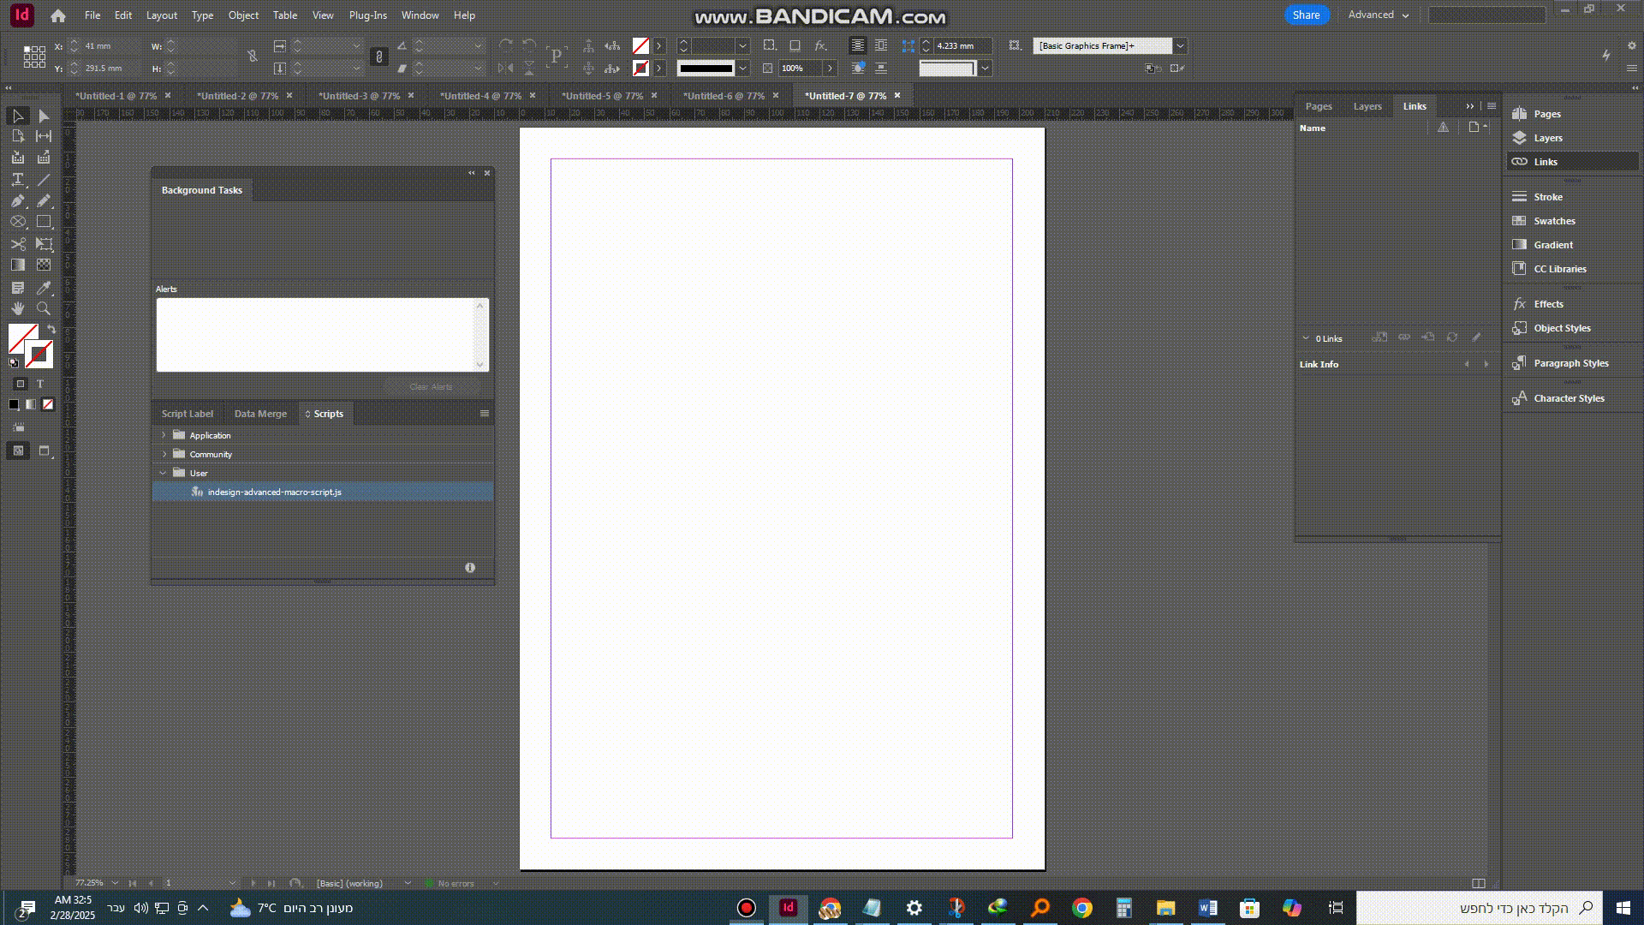Select the Pen tool
Image resolution: width=1644 pixels, height=925 pixels.
coord(17,201)
